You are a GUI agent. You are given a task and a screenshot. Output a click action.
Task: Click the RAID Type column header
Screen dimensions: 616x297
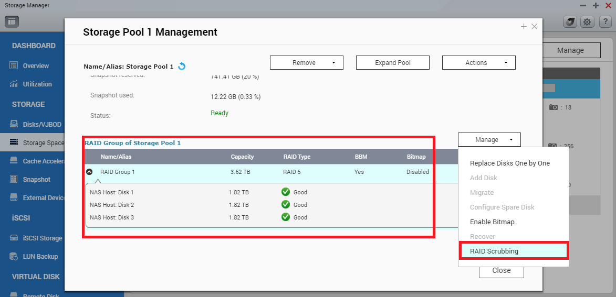(297, 157)
